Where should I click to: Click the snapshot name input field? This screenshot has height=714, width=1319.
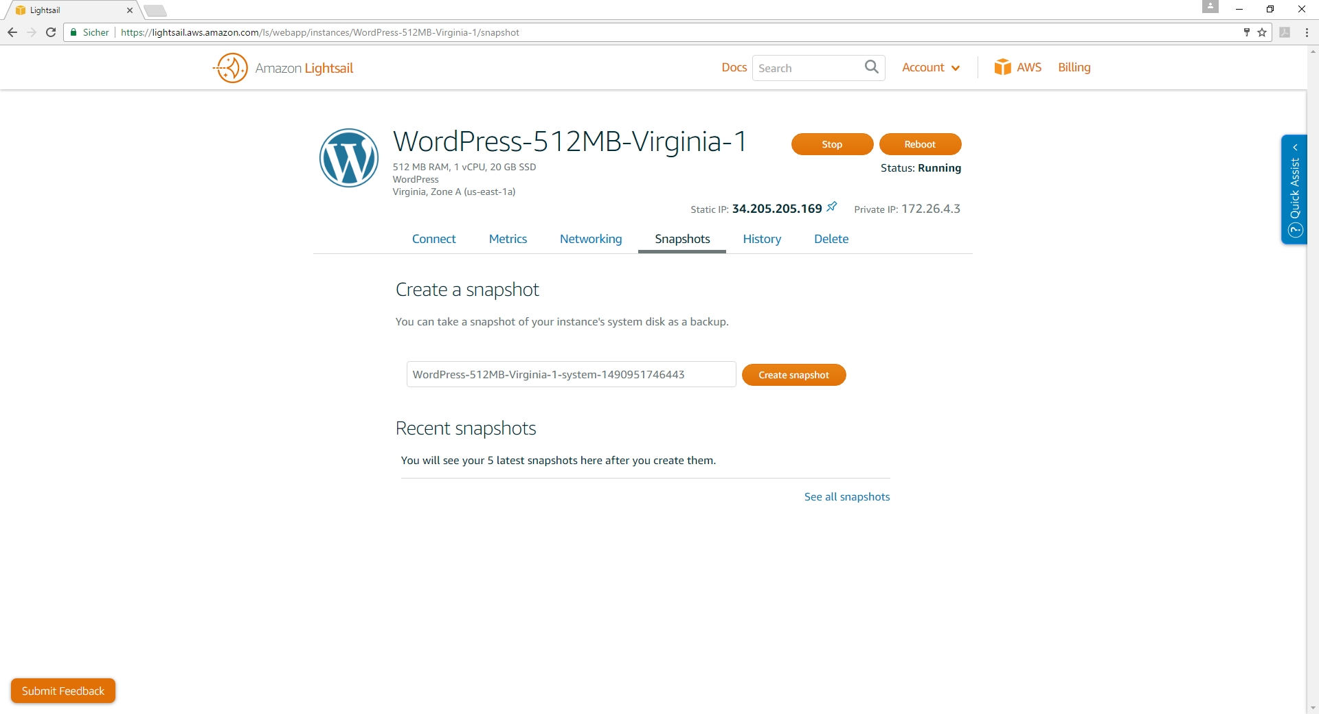click(572, 374)
